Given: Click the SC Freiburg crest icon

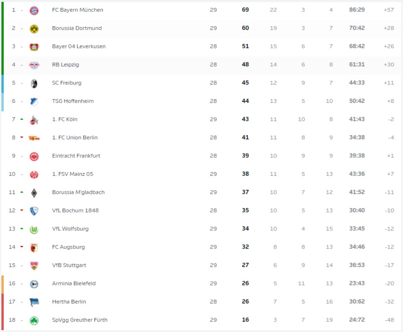Looking at the screenshot, I should pos(34,83).
